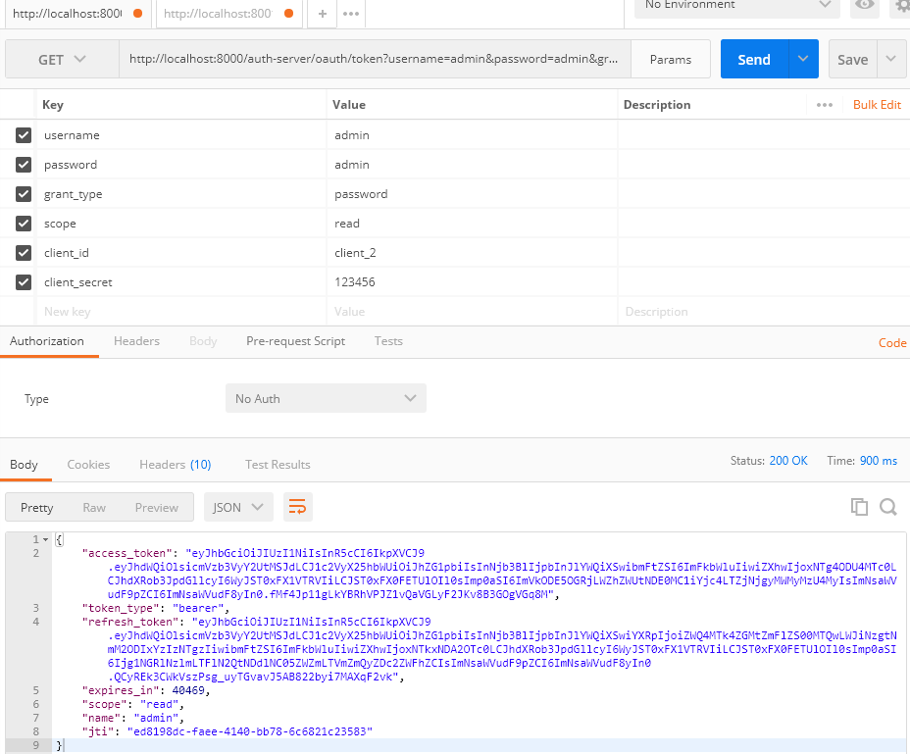Toggle the client_secret parameter checkbox
The height and width of the screenshot is (754, 910).
point(24,282)
